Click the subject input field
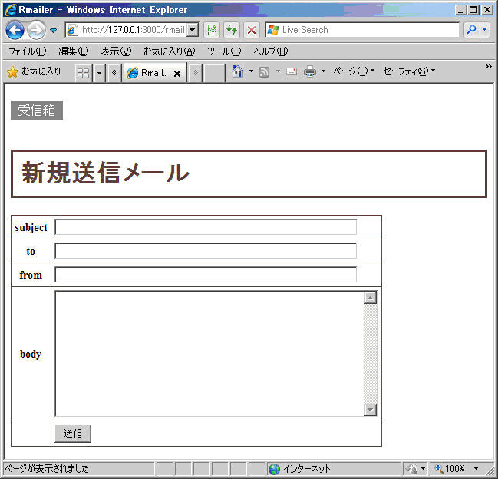Viewport: 498px width, 479px height. point(206,227)
